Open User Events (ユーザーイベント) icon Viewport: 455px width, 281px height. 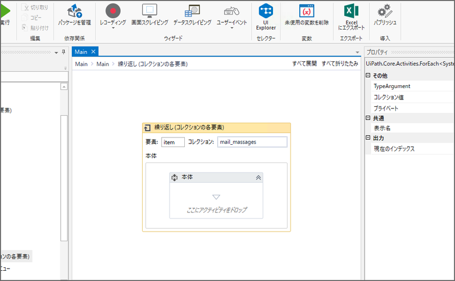click(x=231, y=11)
